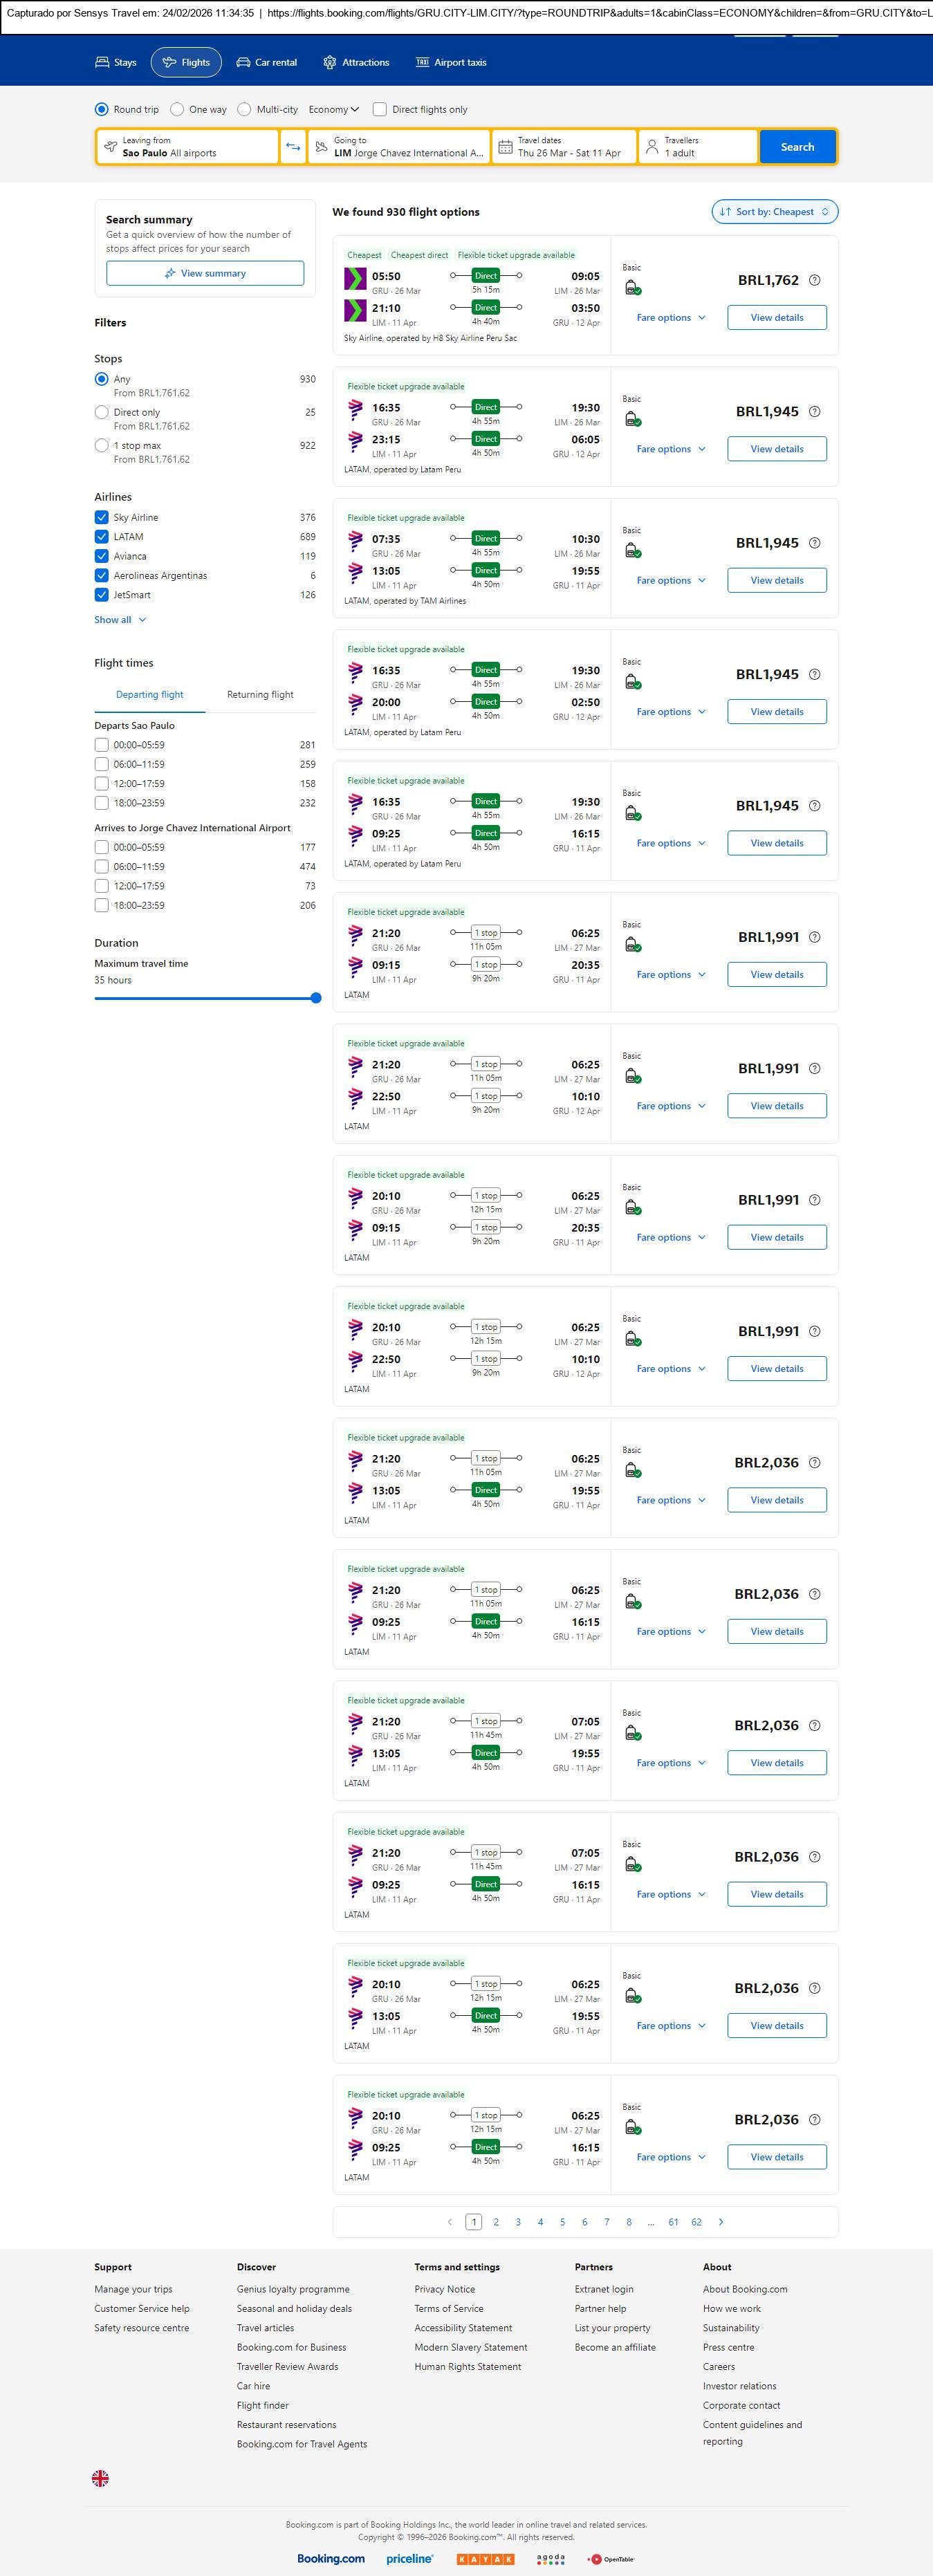Enable the Direct flights only checkbox
Screen dimensions: 933x2576
point(380,110)
